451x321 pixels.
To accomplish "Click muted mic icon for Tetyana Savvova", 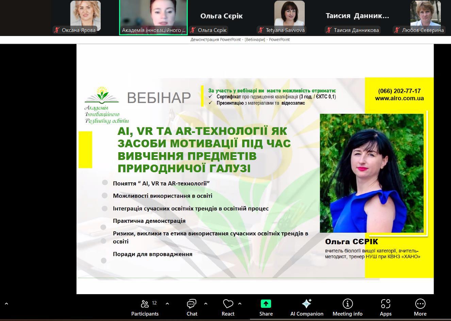I will [x=261, y=30].
